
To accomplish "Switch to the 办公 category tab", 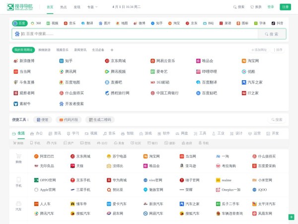I will tap(36, 133).
